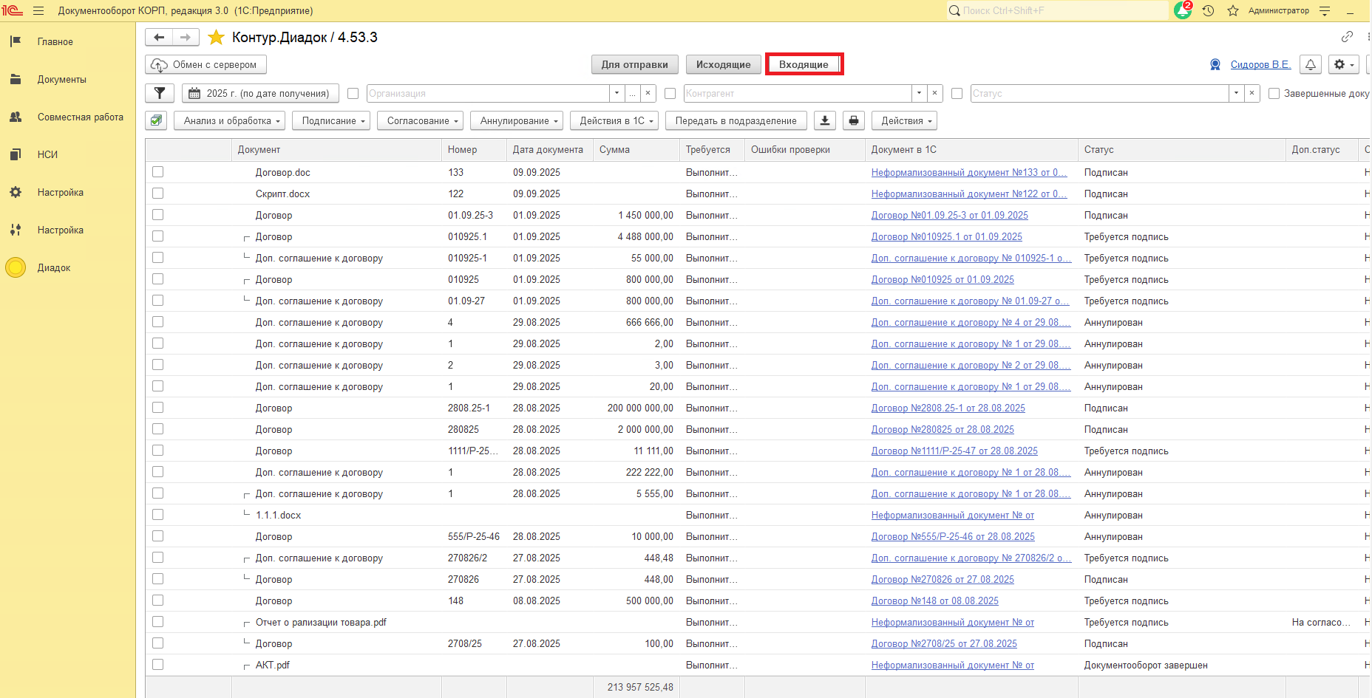The width and height of the screenshot is (1372, 698).
Task: Click the funnel filter icon button
Action: tap(160, 93)
